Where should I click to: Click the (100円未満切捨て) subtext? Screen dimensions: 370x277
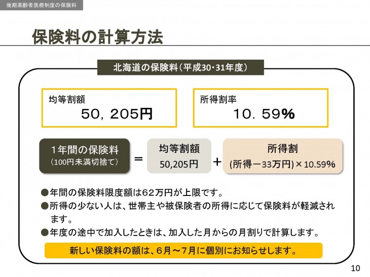[x=85, y=162]
